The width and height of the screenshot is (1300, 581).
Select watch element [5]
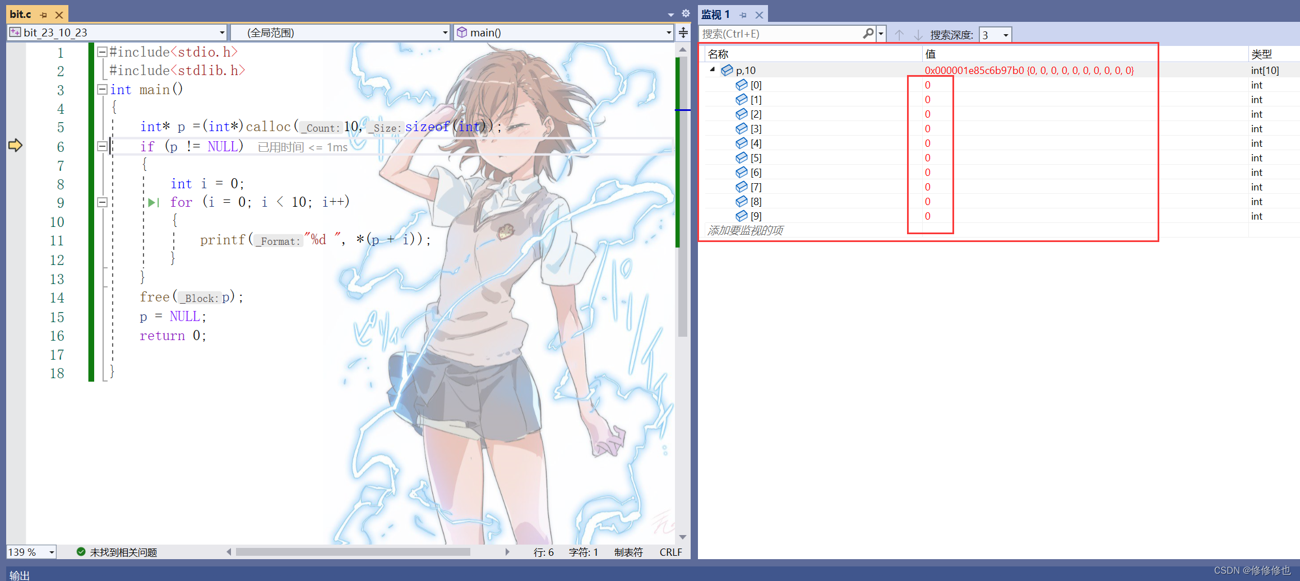point(756,158)
